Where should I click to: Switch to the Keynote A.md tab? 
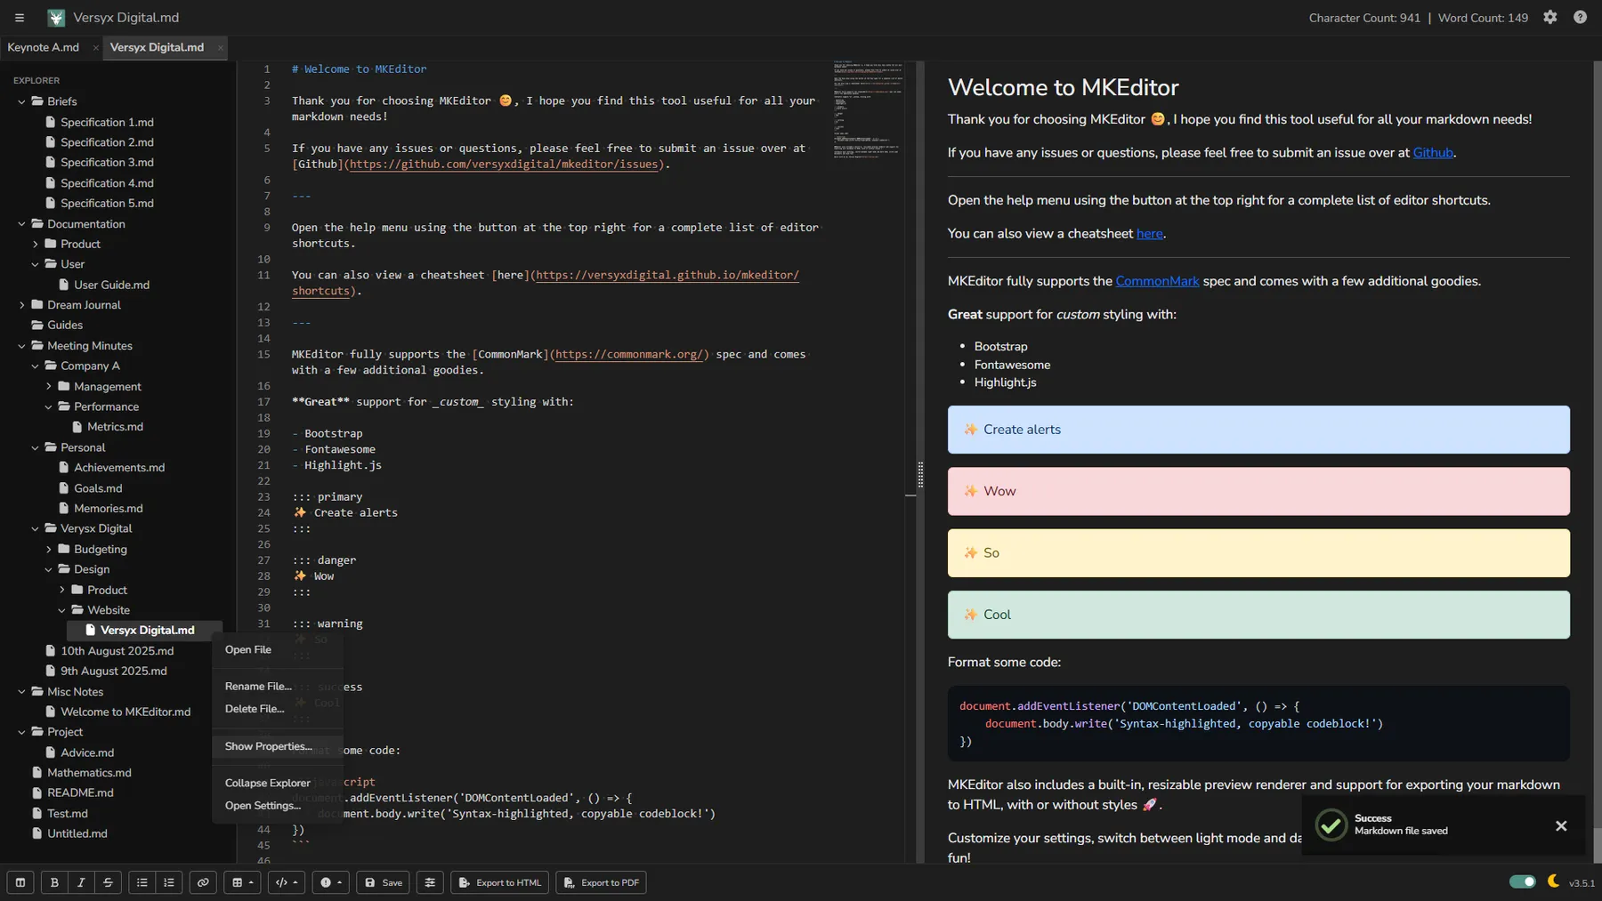[x=43, y=47]
